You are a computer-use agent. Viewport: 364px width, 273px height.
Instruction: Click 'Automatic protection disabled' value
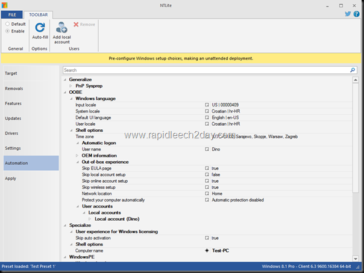237,200
